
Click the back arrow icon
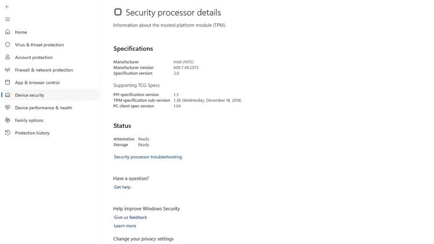(8, 6)
